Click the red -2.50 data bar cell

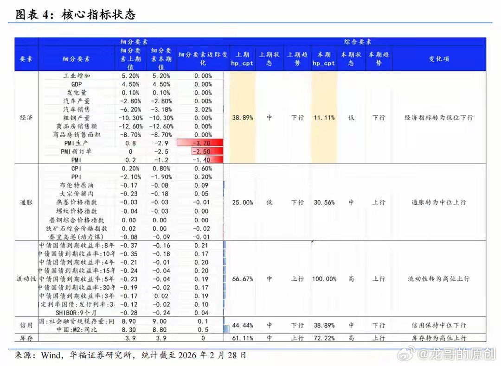(x=207, y=151)
